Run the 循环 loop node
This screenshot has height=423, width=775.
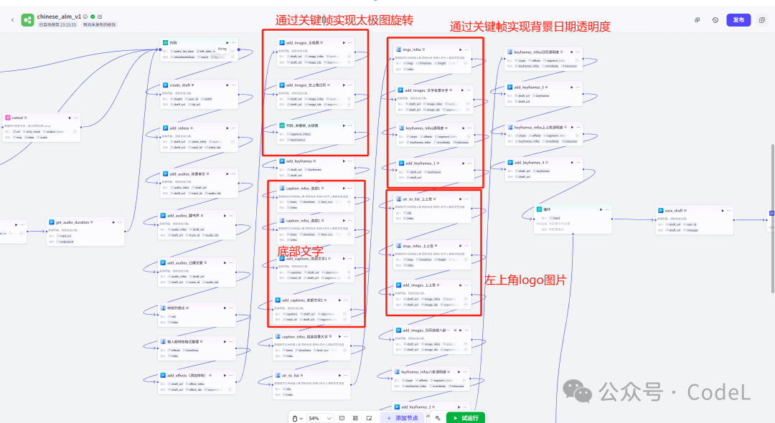click(601, 210)
